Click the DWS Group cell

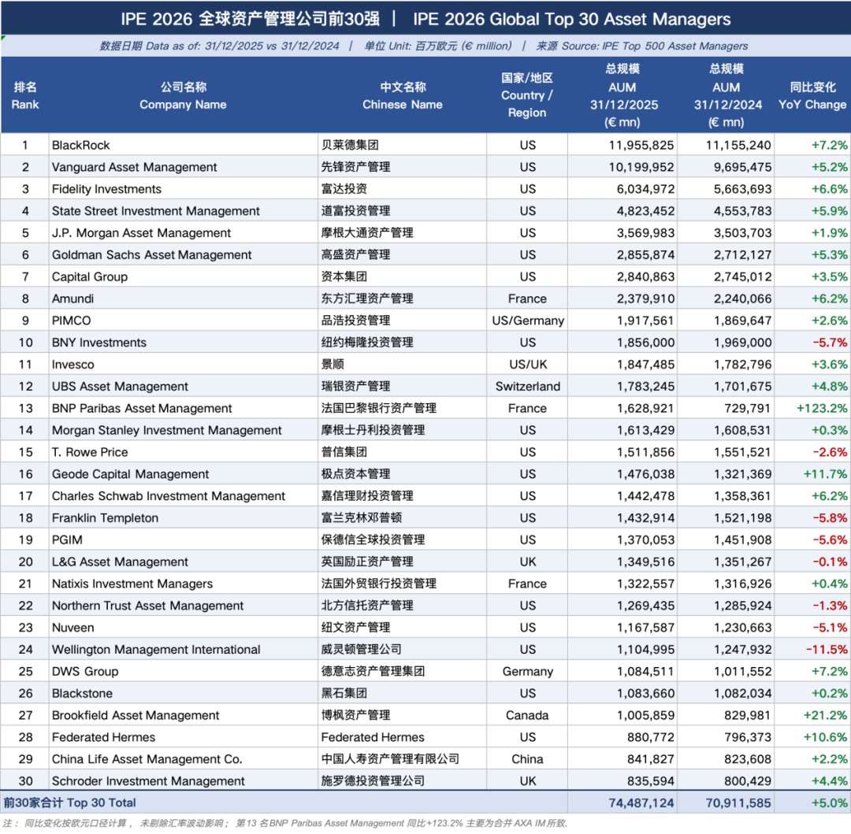184,671
